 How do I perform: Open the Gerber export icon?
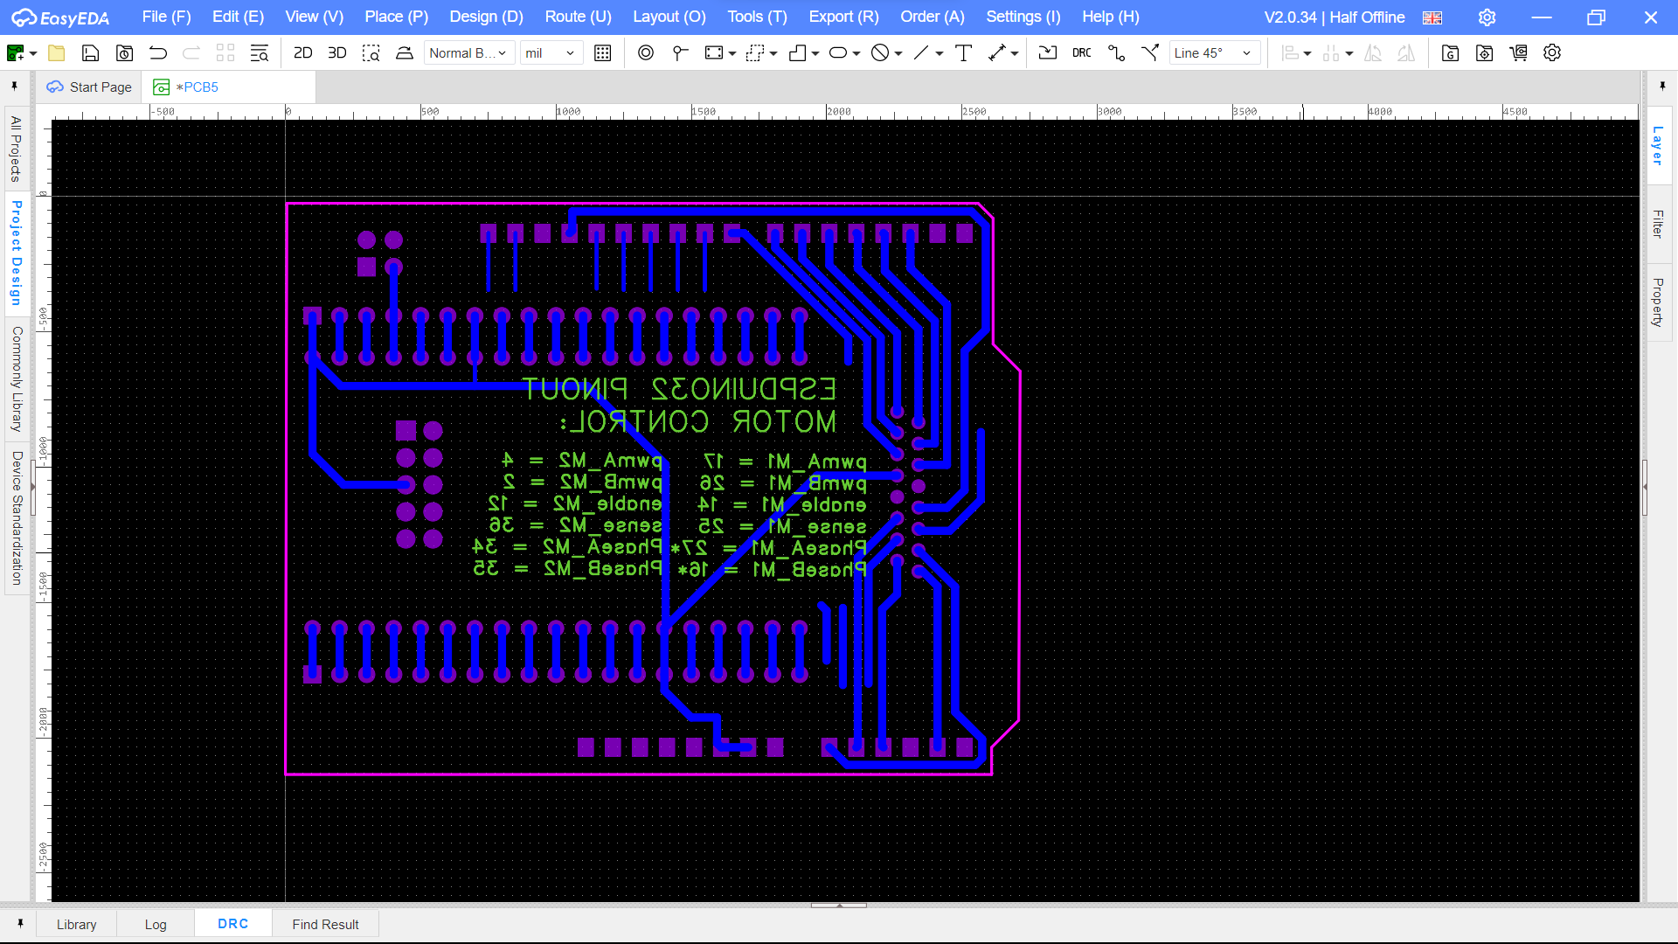point(1450,52)
